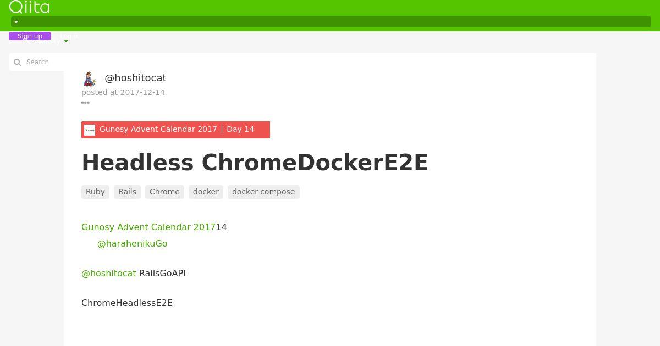Click in the Search field

(x=37, y=62)
